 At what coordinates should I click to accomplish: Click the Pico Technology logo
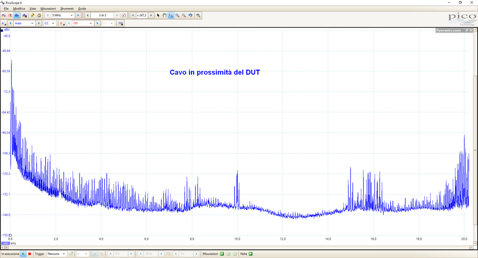click(462, 18)
